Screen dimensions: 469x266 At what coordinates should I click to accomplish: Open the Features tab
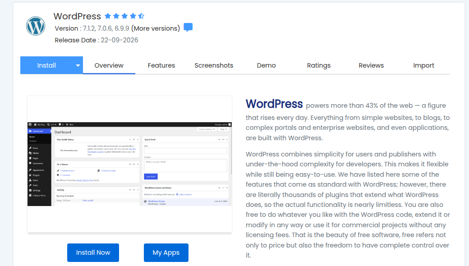(161, 65)
